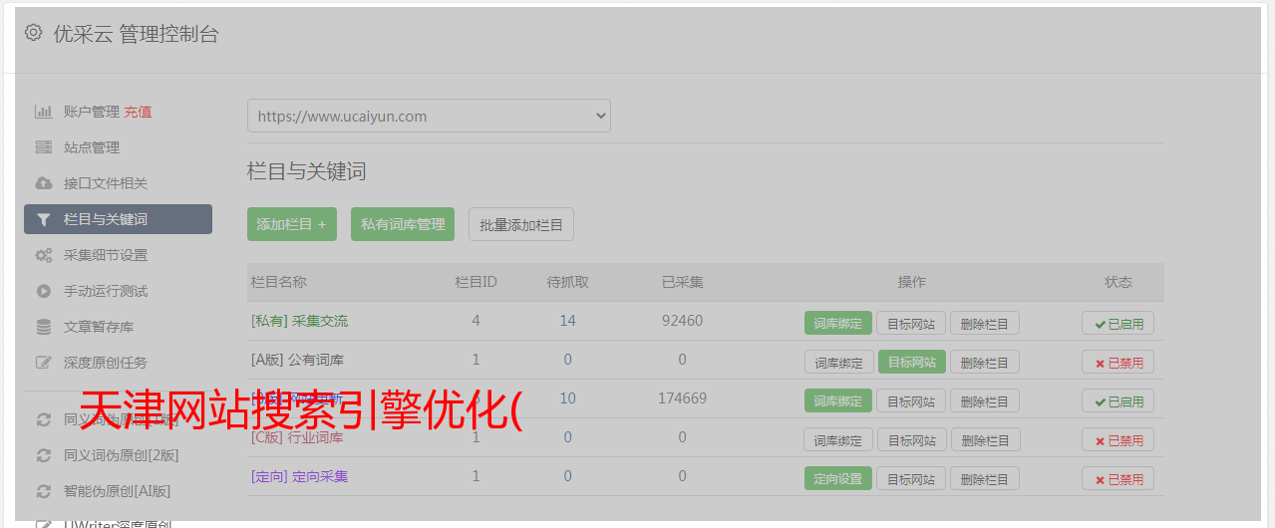Click the [定向] 定向采集 column name

299,476
